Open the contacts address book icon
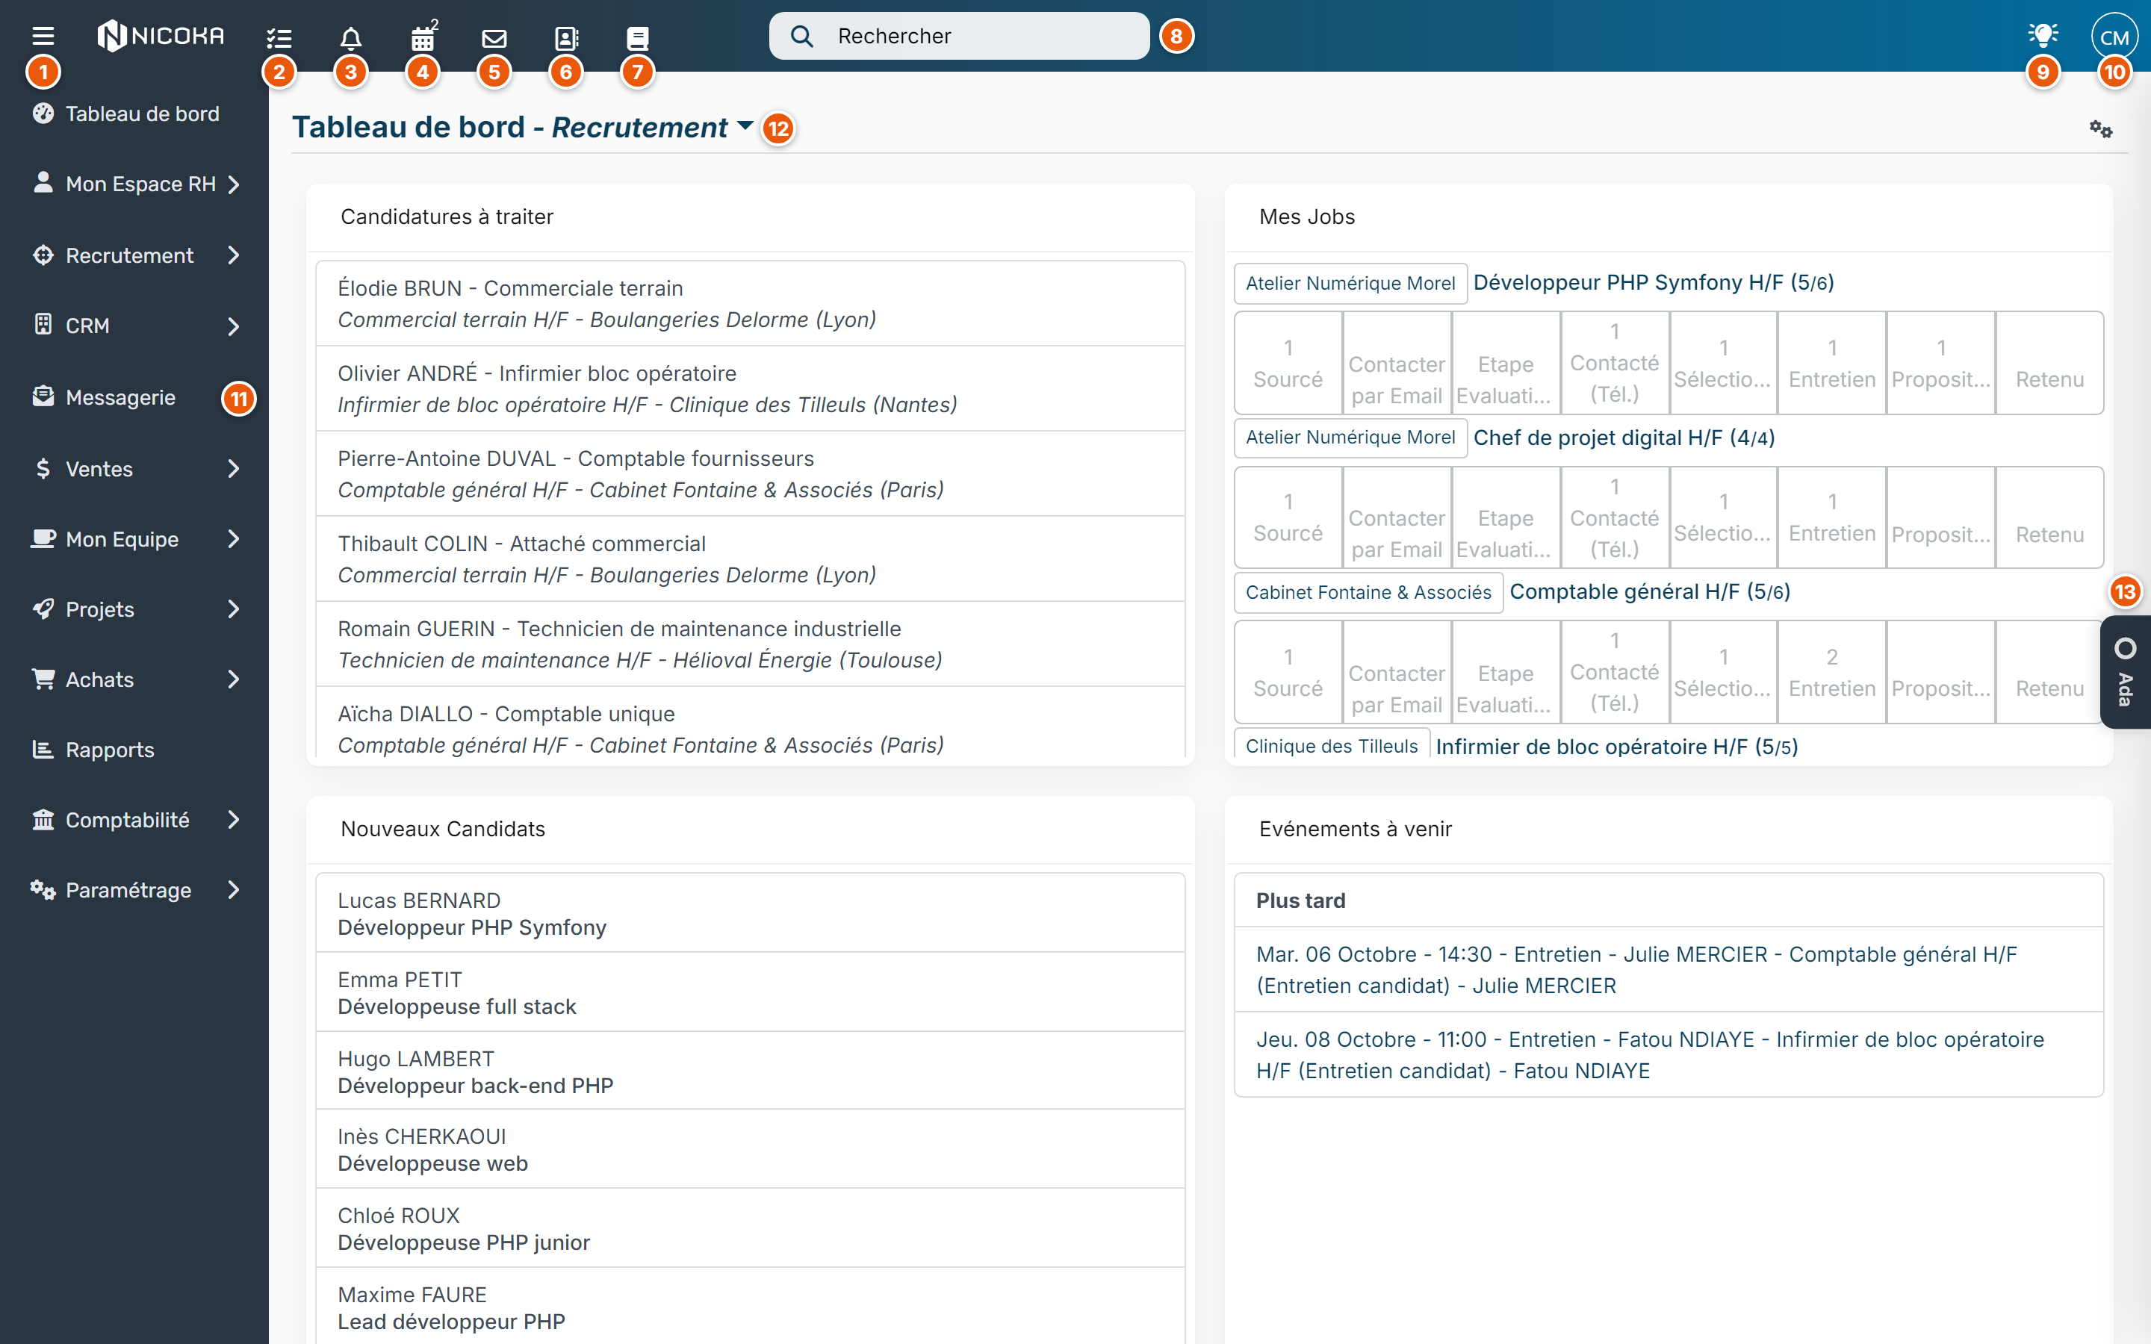 pos(566,37)
